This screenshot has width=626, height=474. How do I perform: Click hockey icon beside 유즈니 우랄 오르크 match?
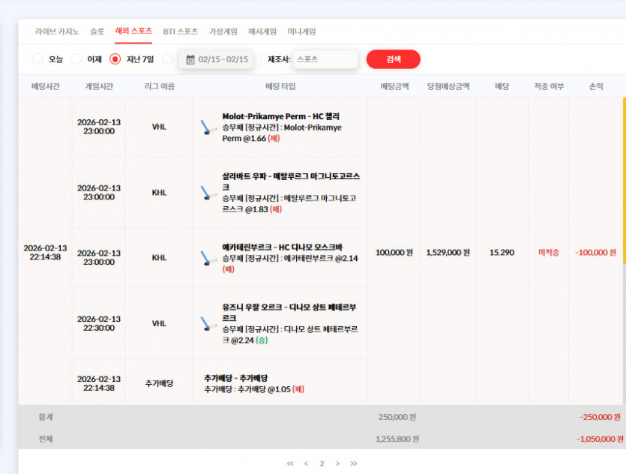click(208, 323)
